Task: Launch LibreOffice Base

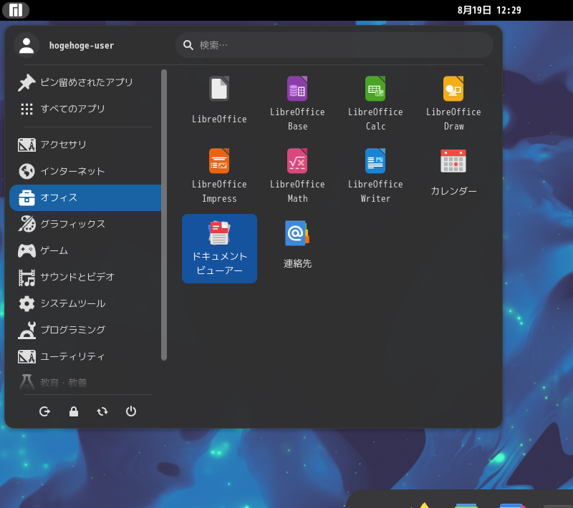Action: (297, 100)
